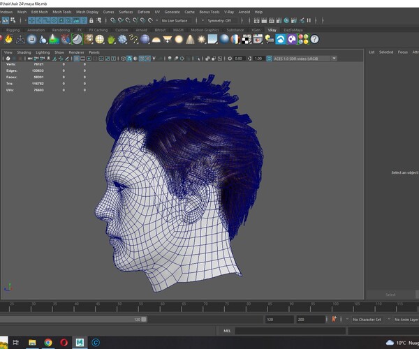The image size is (419, 349).
Task: Click the sky gradient square shelf icon
Action: click(213, 39)
